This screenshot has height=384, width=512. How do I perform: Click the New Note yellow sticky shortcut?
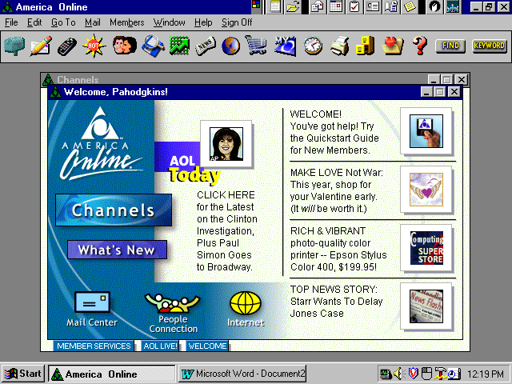coord(409,6)
